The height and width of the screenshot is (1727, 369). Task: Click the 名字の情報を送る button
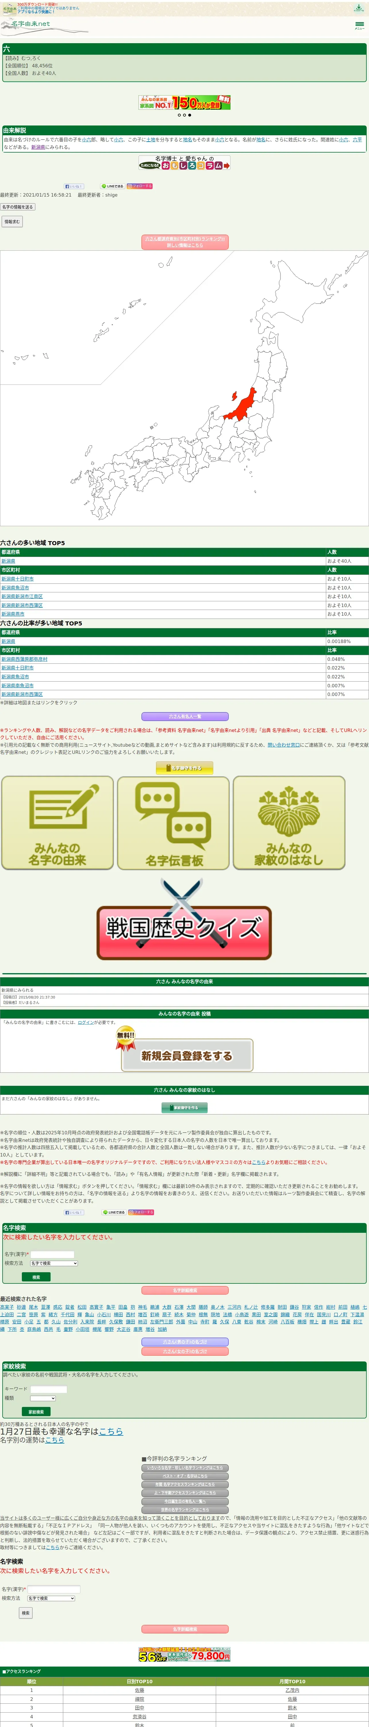point(18,207)
